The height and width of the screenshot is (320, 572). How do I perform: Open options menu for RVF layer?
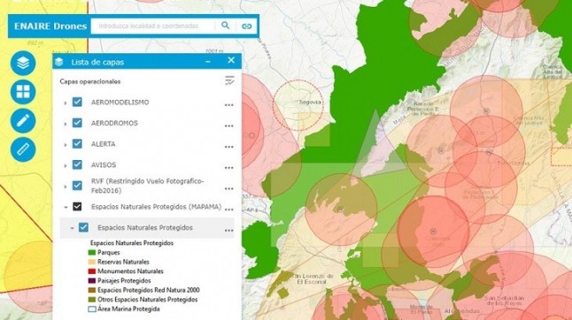pyautogui.click(x=228, y=188)
